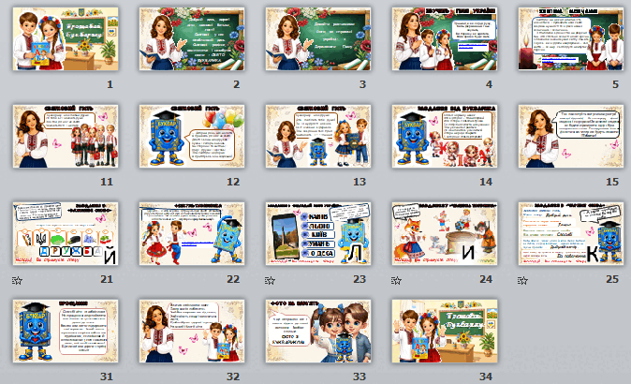Select slide 21 thumbnail

click(66, 233)
